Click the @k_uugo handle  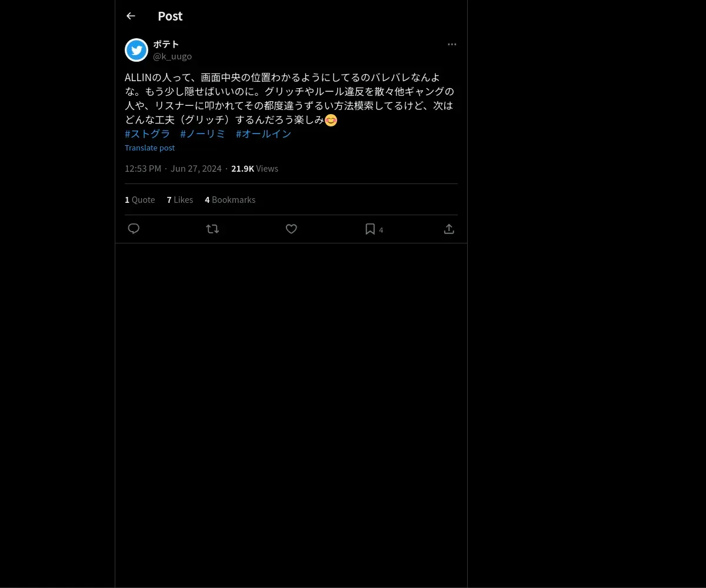[172, 56]
